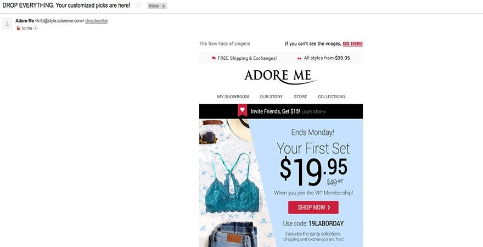This screenshot has width=483, height=247.
Task: Open MY SHOWROOM in the email navigation
Action: point(233,97)
